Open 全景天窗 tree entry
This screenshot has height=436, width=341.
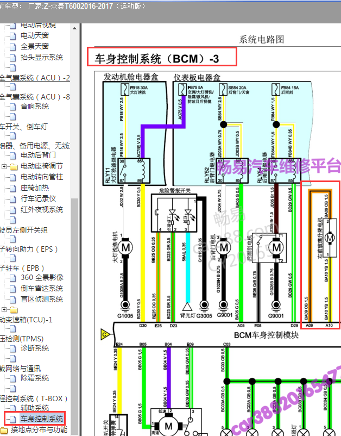tap(35, 46)
